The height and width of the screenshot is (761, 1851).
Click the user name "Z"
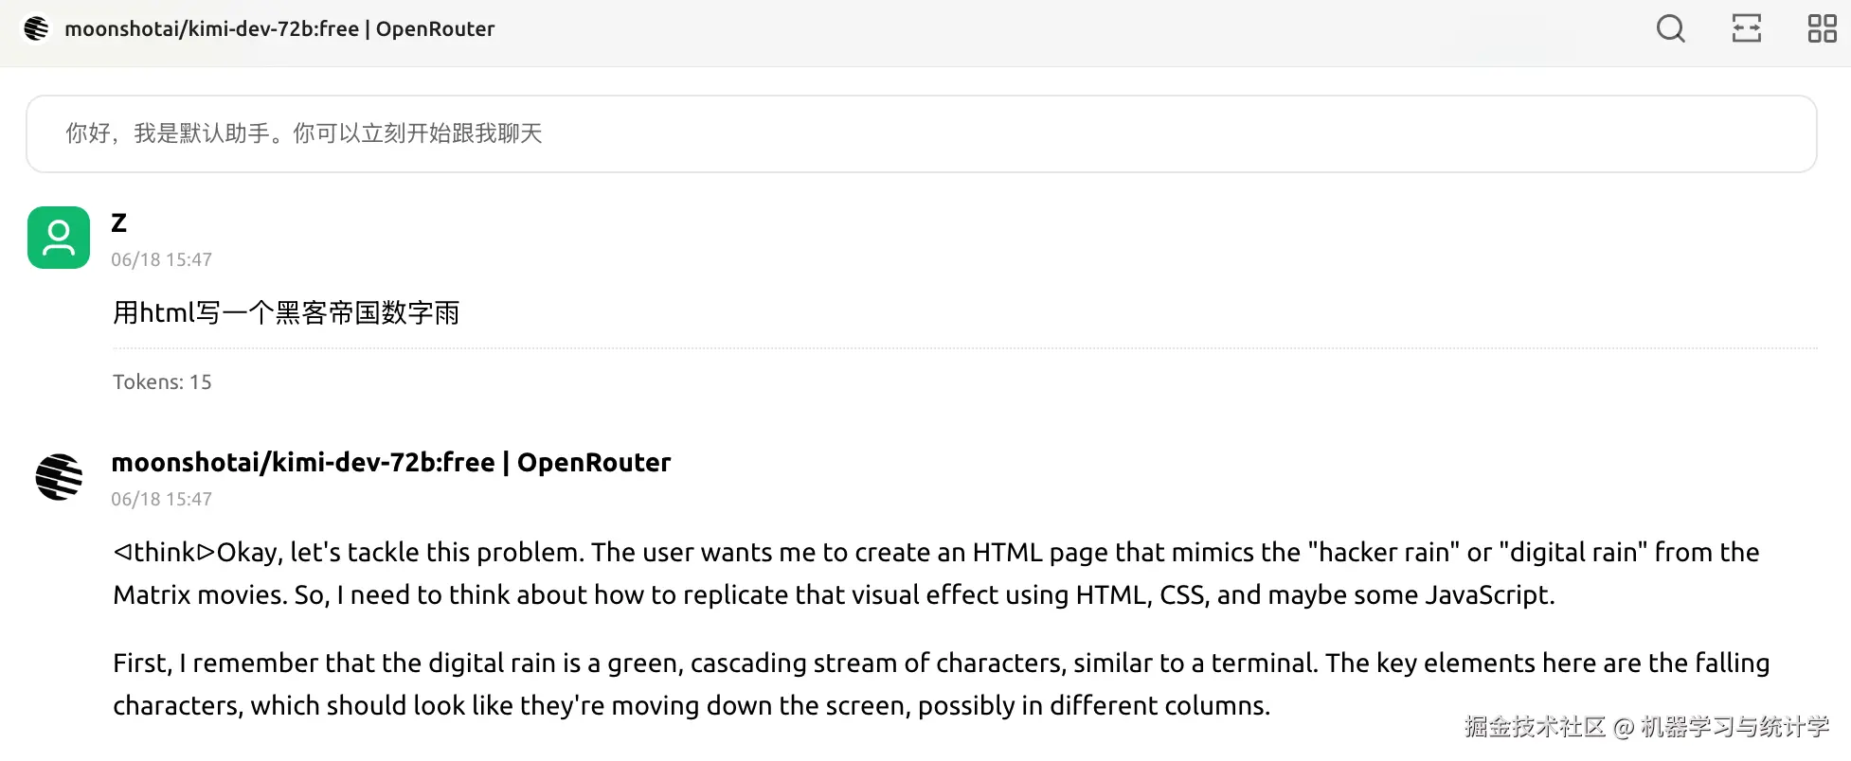(118, 223)
